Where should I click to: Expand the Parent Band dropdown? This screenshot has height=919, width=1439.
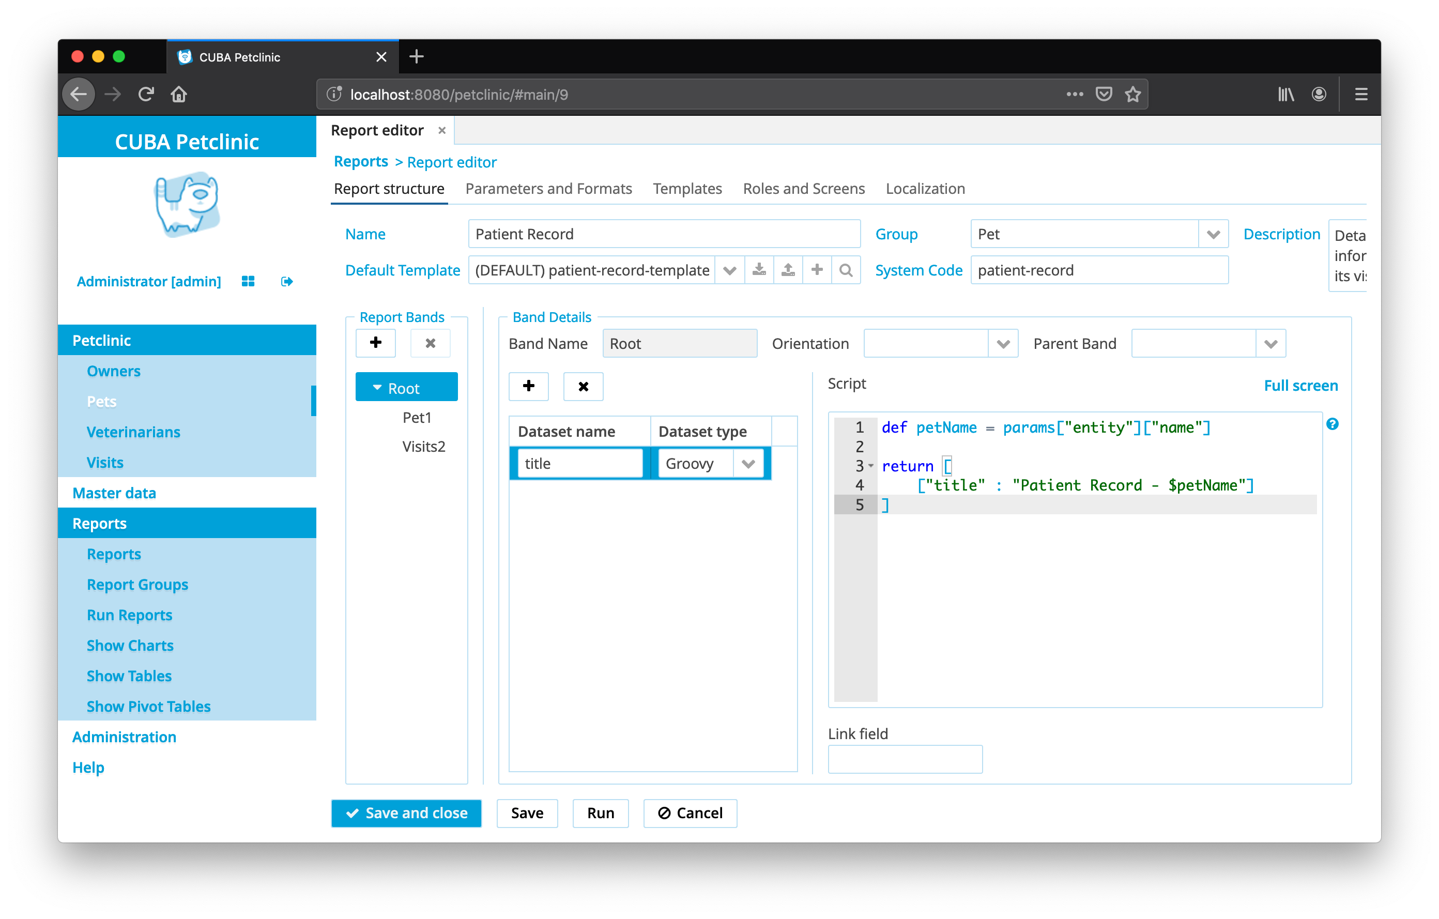(1271, 344)
